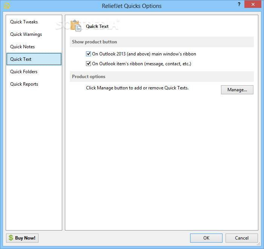The image size is (264, 249).
Task: Click the 'Quick Text' page heading
Action: pyautogui.click(x=97, y=26)
